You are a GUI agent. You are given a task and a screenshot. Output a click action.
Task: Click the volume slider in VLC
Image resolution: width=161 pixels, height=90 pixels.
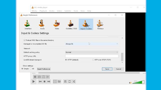pos(139,82)
